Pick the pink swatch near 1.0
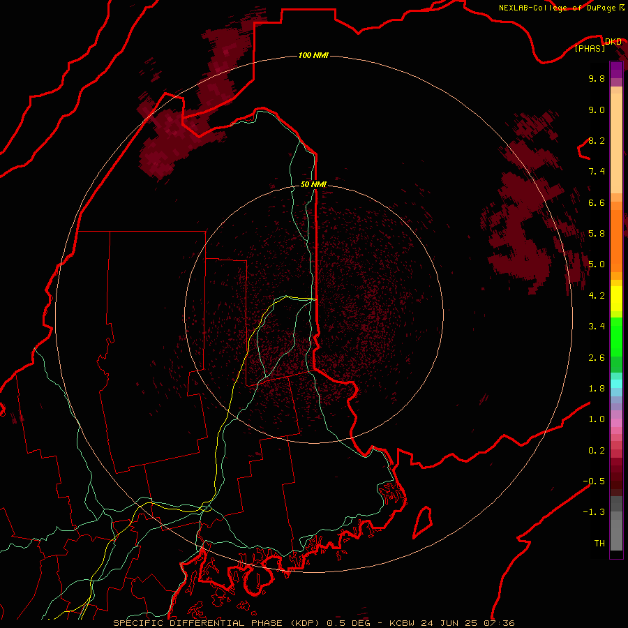The height and width of the screenshot is (628, 628). pos(616,423)
